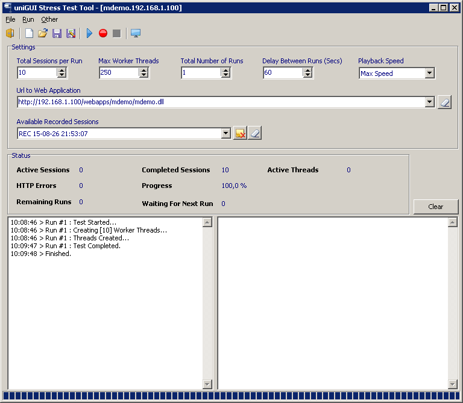The height and width of the screenshot is (403, 463).
Task: Delete the selected recorded session icon
Action: (x=240, y=133)
